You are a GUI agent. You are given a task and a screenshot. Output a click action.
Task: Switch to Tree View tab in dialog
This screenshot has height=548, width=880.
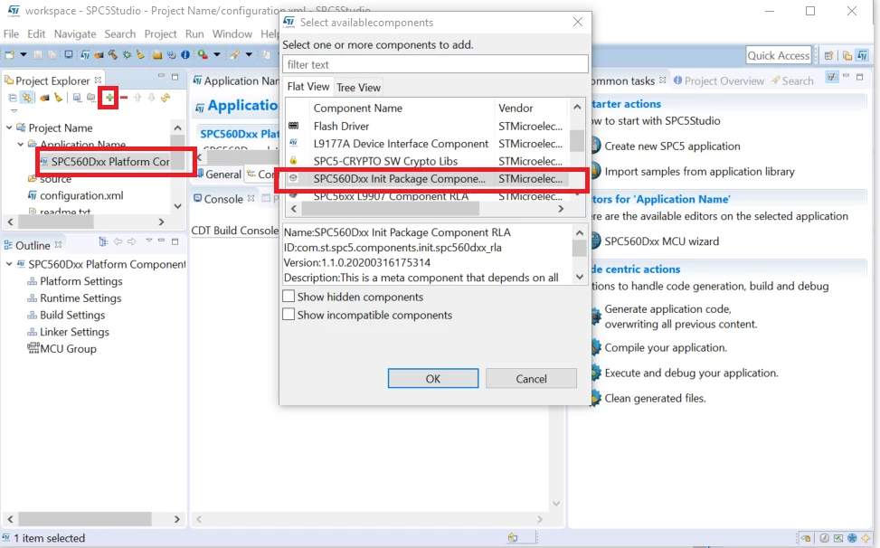[x=359, y=88]
